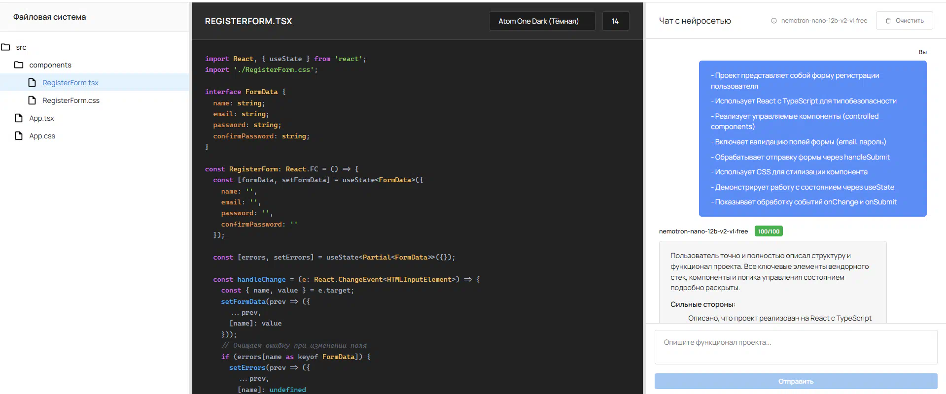The height and width of the screenshot is (394, 946).
Task: Click the model status icon beside nemotron-nano
Action: coord(773,21)
